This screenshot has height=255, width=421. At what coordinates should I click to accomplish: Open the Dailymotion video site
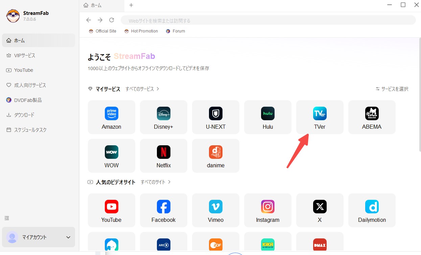372,210
